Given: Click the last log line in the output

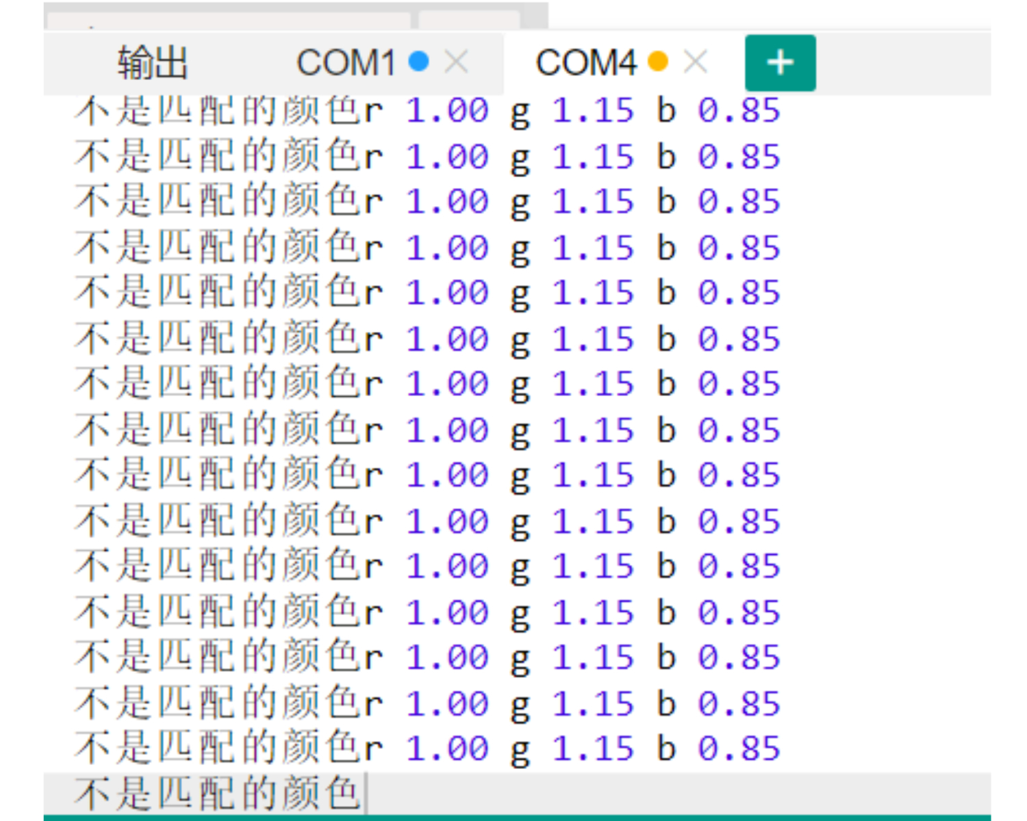Looking at the screenshot, I should (219, 747).
